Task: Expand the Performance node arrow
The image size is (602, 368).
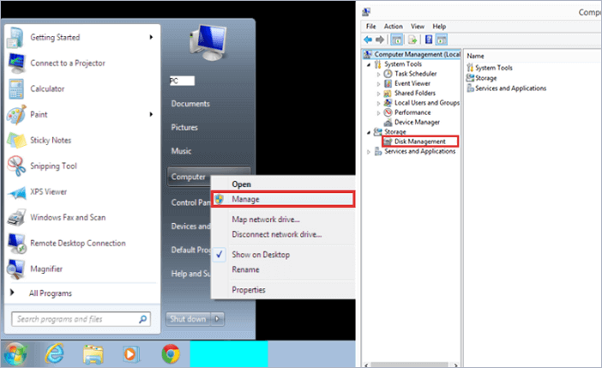Action: click(378, 113)
